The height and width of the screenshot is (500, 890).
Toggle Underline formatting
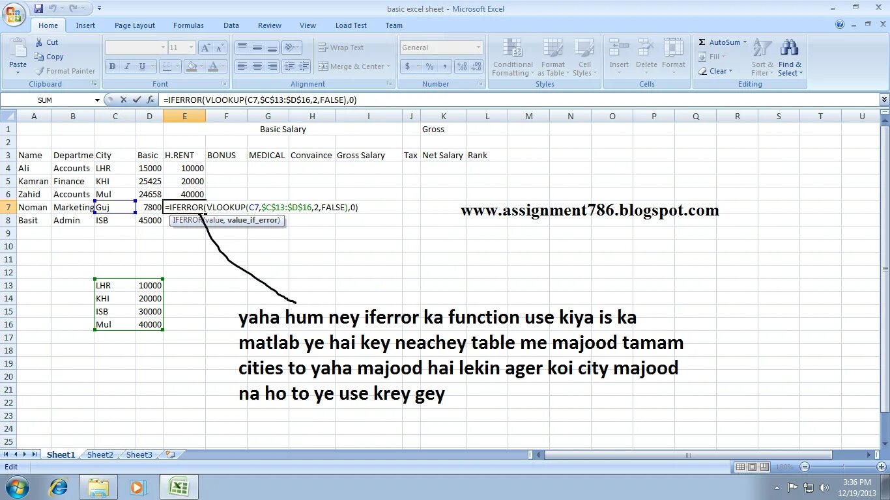[x=143, y=66]
